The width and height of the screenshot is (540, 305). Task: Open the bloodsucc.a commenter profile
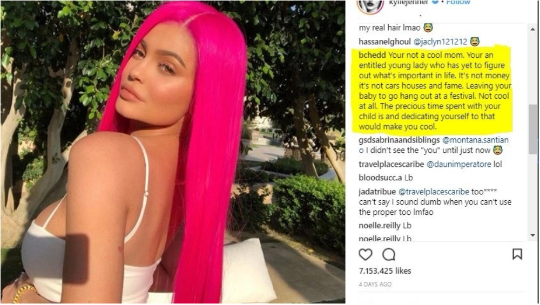click(x=380, y=178)
